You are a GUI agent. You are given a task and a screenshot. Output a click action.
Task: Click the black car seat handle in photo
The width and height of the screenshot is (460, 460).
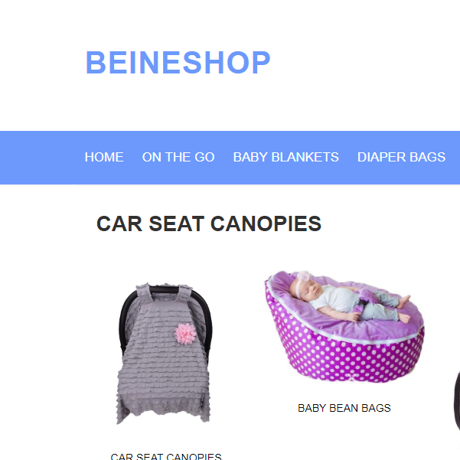(x=165, y=290)
